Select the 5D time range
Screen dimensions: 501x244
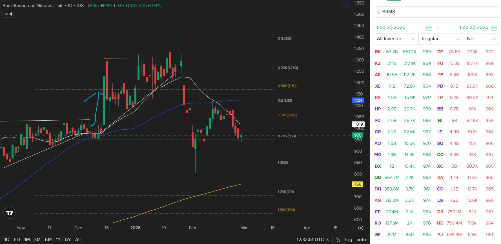(x=17, y=239)
